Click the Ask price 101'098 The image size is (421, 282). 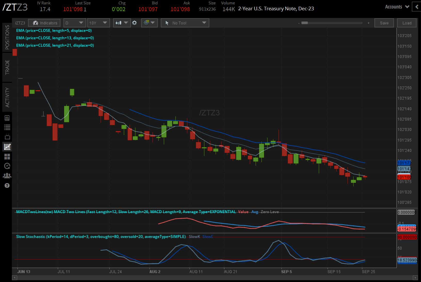(180, 9)
